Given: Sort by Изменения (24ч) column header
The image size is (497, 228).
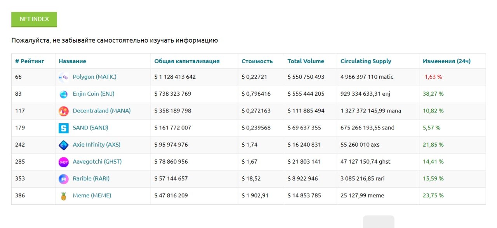Looking at the screenshot, I should [447, 61].
